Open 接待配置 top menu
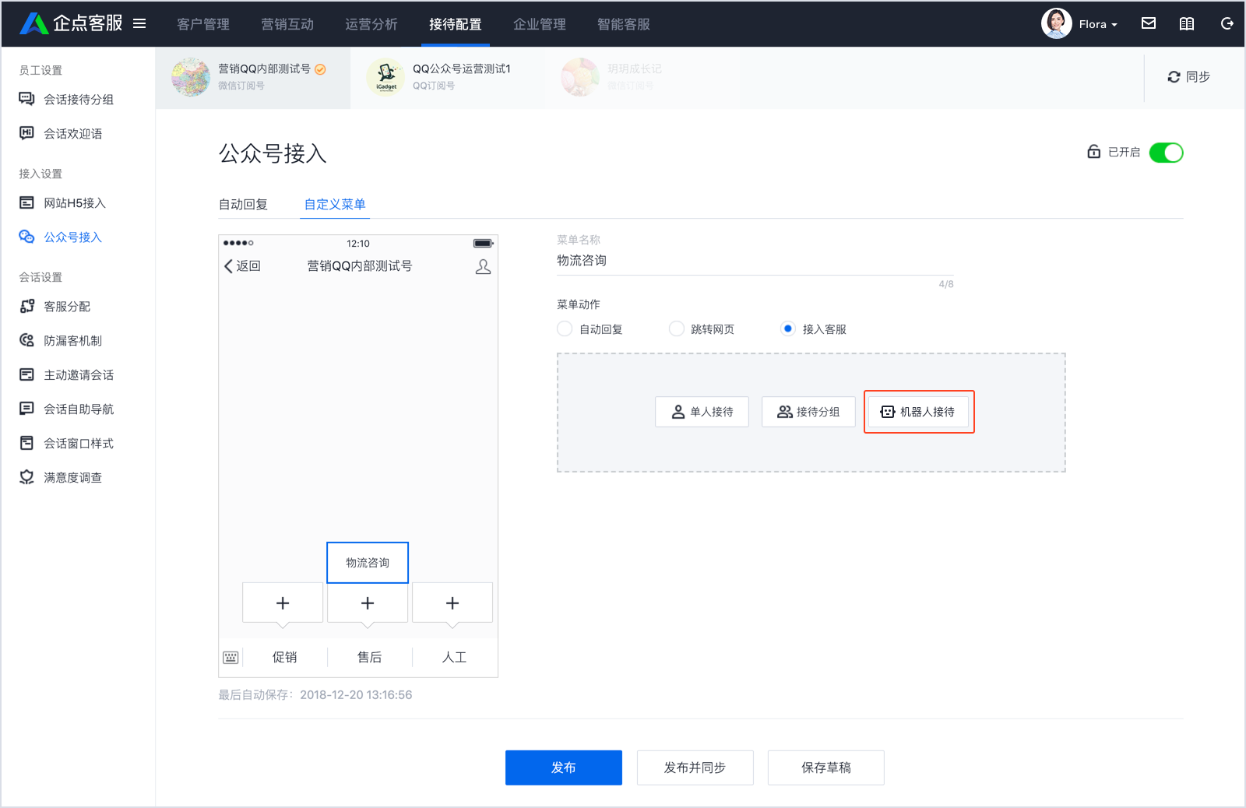The width and height of the screenshot is (1246, 808). point(456,24)
